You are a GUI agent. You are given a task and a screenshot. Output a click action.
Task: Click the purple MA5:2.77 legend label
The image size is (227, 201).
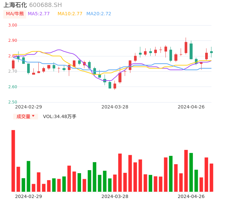[39, 14]
